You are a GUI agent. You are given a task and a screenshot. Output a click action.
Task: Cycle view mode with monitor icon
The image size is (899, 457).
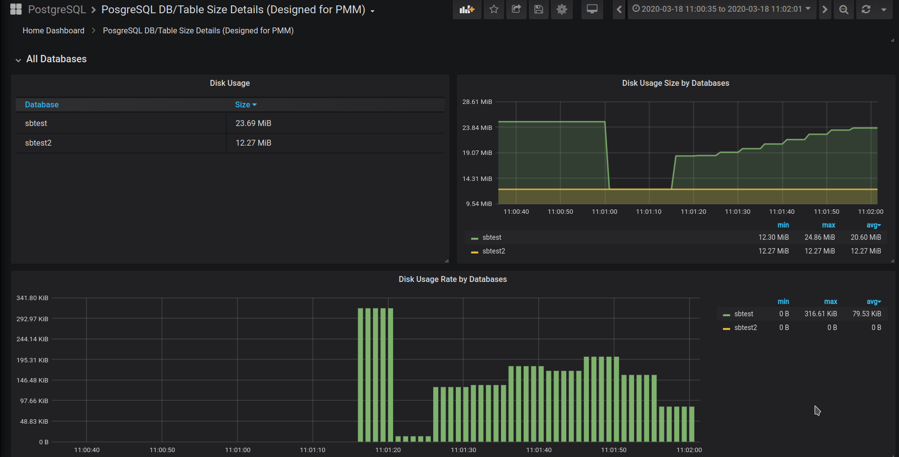pos(592,9)
